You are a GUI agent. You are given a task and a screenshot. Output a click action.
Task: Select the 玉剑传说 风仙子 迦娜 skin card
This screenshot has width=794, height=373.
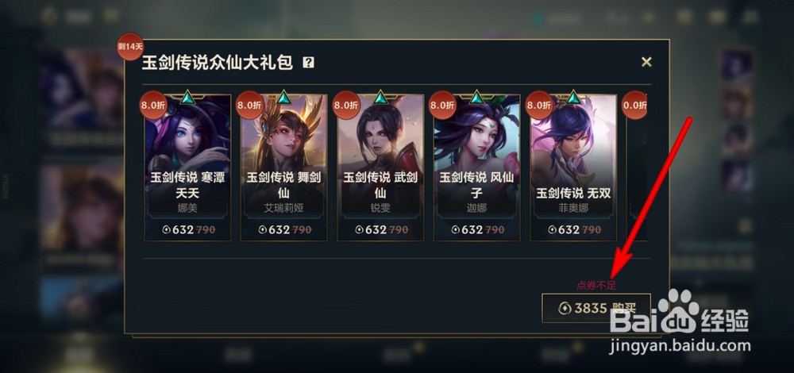pyautogui.click(x=476, y=167)
